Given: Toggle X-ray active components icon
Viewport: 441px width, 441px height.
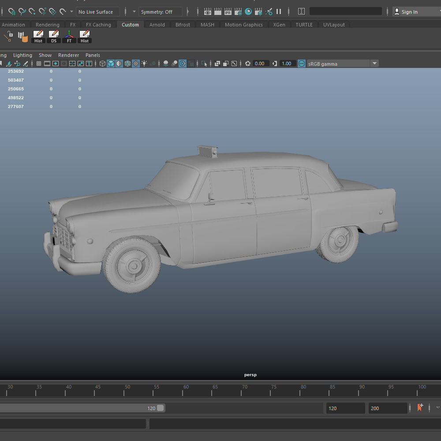Looking at the screenshot, I should pos(225,64).
